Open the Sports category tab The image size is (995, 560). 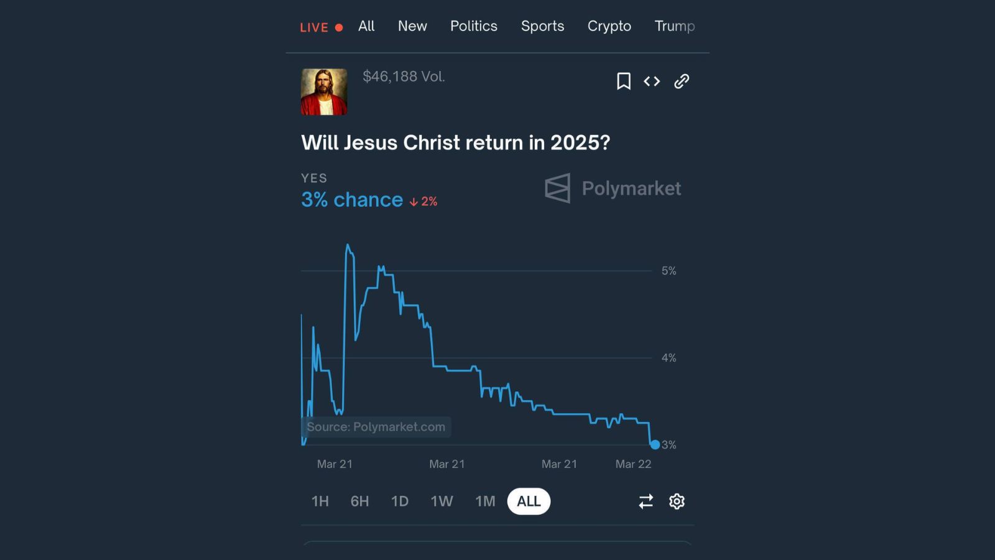pyautogui.click(x=543, y=26)
